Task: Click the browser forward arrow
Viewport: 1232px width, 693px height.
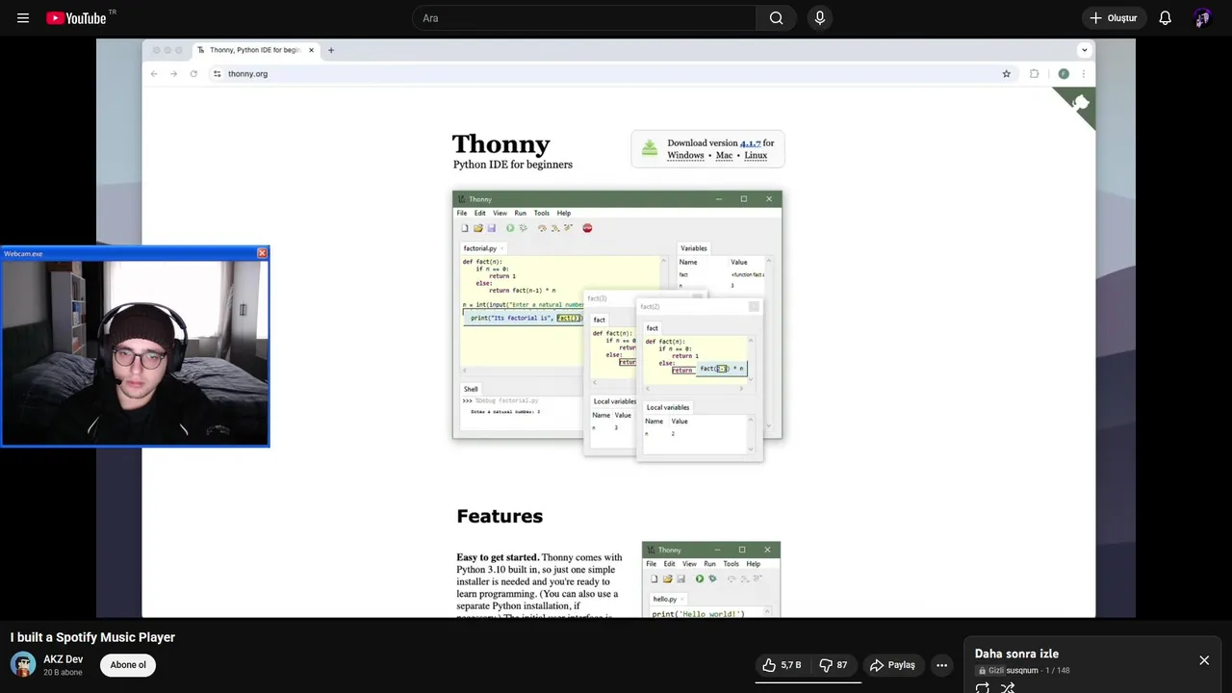Action: click(173, 74)
